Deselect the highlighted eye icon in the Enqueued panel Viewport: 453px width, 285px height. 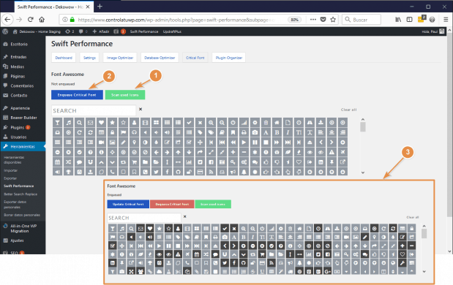(159, 254)
